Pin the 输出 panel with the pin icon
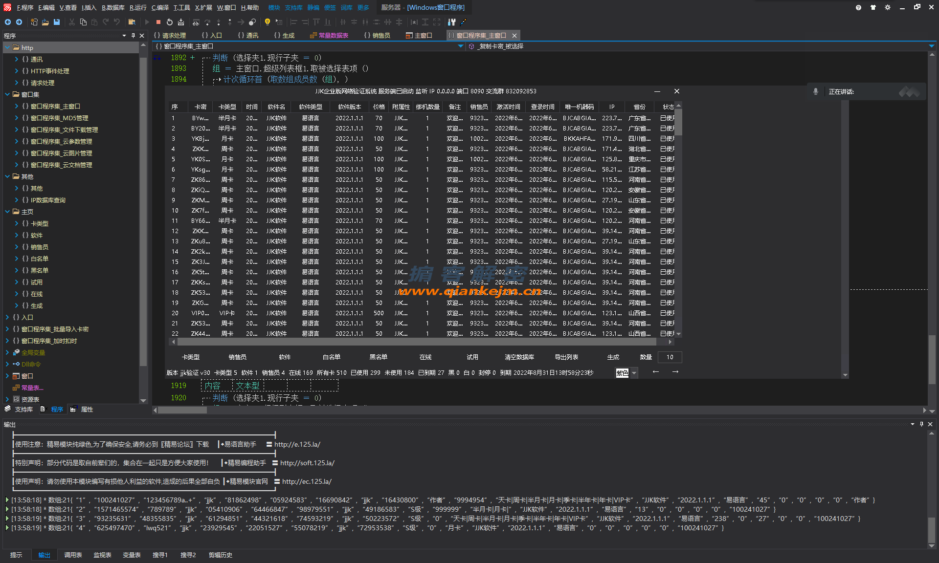The height and width of the screenshot is (563, 939). click(921, 424)
